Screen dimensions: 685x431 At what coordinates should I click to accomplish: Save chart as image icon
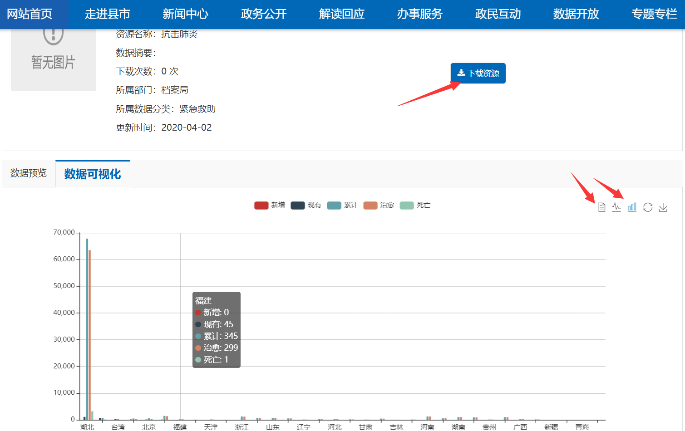663,207
